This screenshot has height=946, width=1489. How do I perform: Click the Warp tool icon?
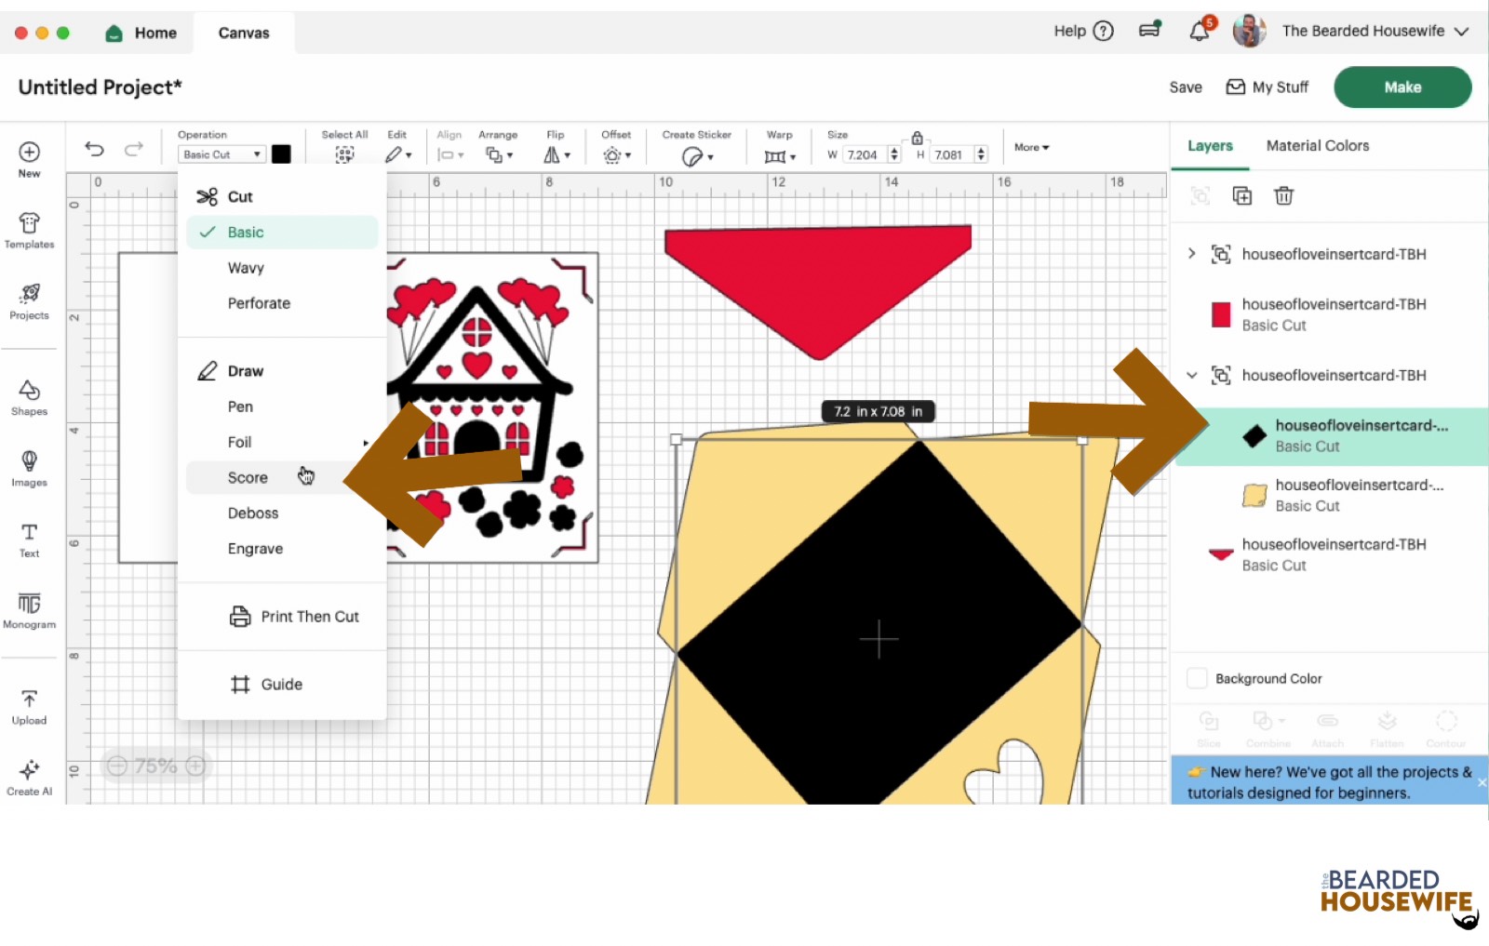pos(775,156)
